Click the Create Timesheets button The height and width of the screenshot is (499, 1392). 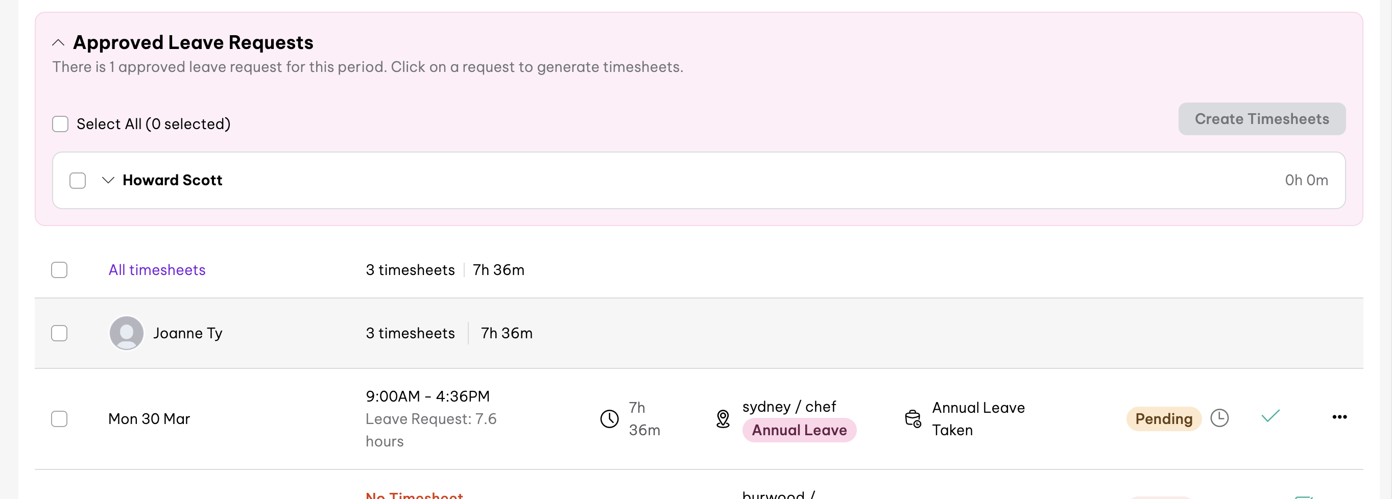[1261, 119]
